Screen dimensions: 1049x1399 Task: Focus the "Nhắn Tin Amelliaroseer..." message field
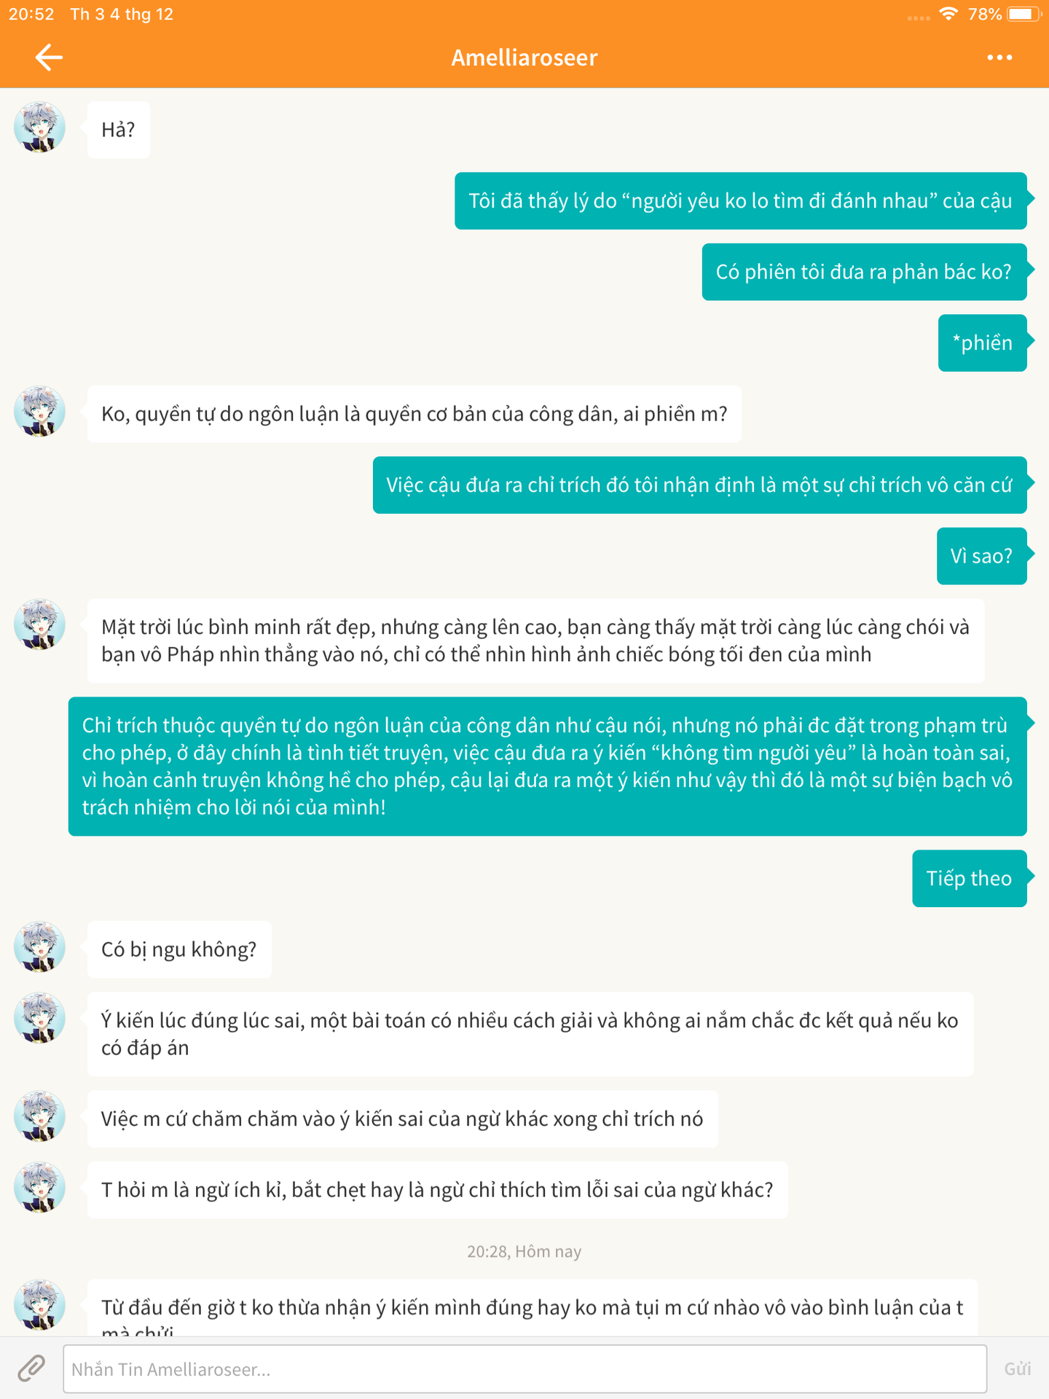coord(524,1369)
